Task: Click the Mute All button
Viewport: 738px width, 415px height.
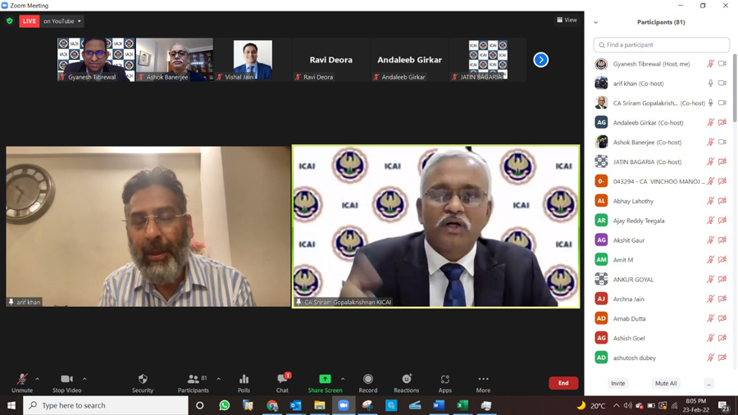Action: coord(666,384)
